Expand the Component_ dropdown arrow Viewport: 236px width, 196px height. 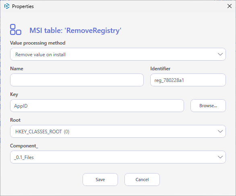(220, 157)
